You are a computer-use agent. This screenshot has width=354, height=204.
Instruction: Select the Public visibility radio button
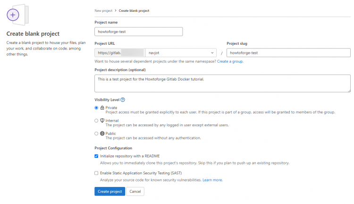96,133
